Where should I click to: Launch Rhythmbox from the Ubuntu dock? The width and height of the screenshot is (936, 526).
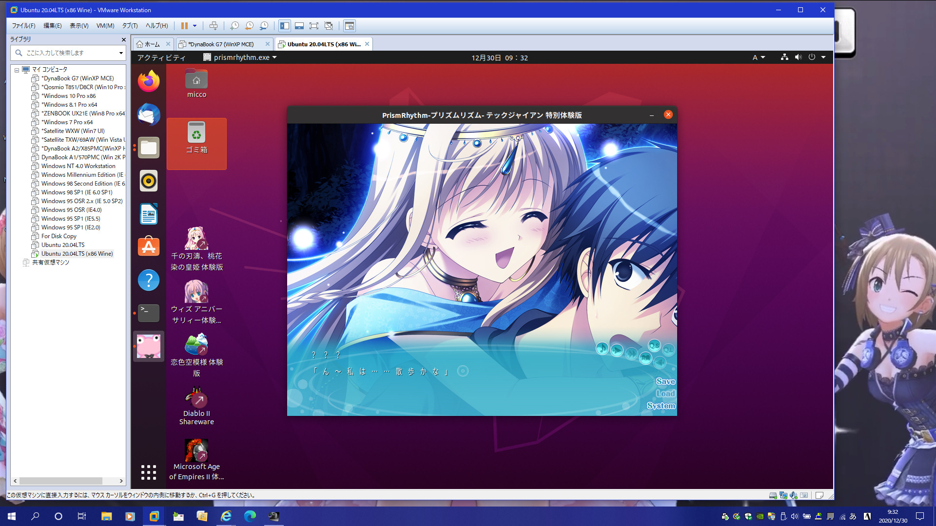pos(149,181)
